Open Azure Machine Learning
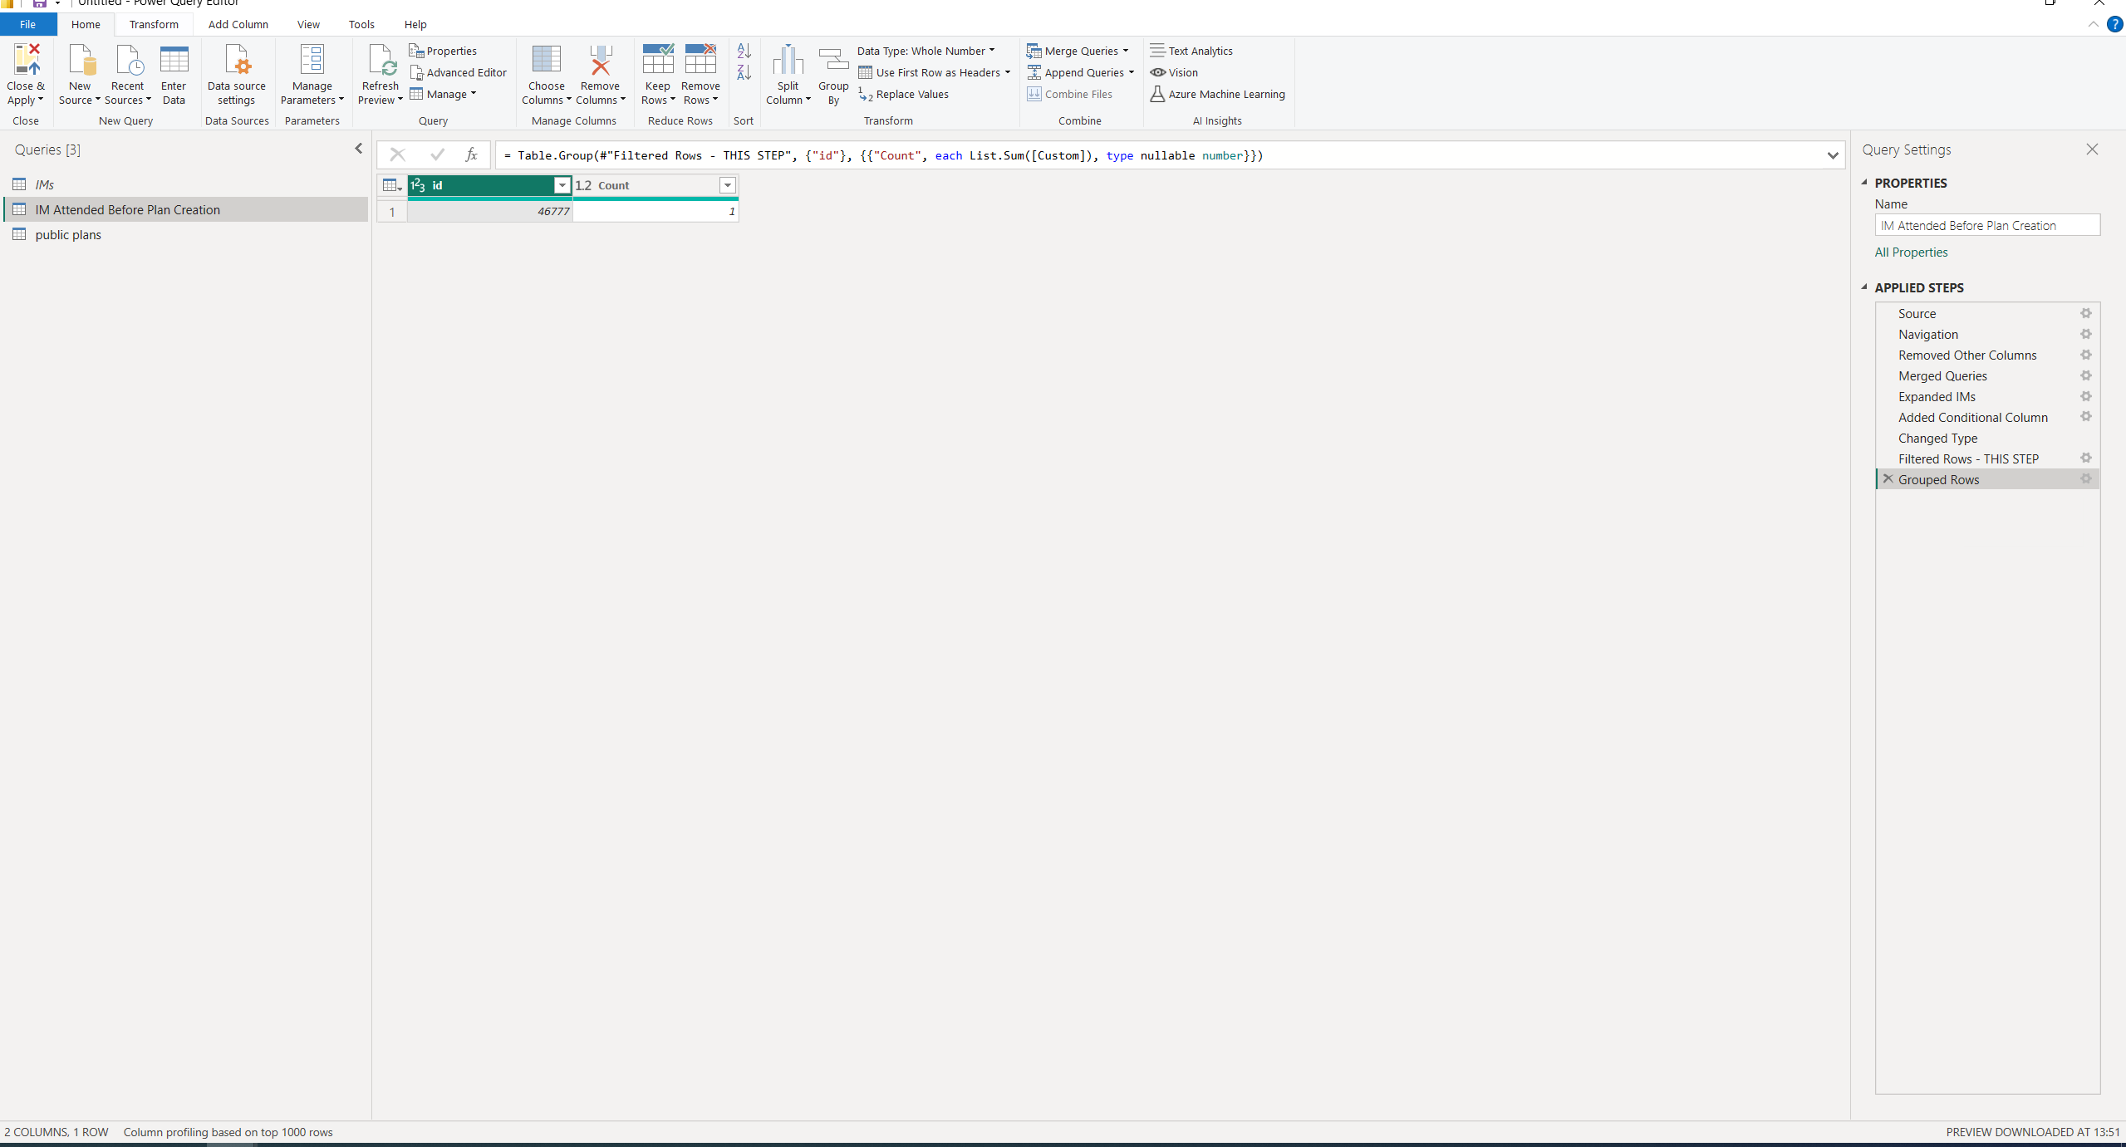The image size is (2126, 1147). [x=1217, y=94]
